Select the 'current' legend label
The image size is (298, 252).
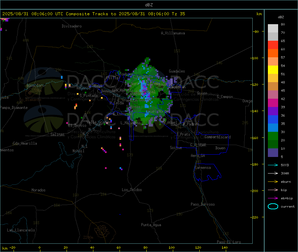click(288, 207)
